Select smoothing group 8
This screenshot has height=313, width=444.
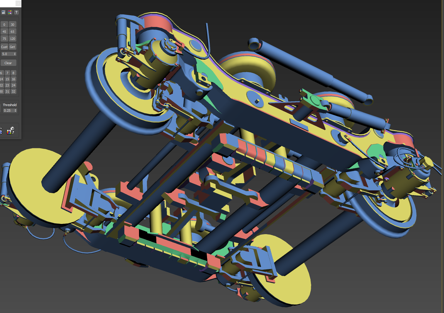click(13, 73)
